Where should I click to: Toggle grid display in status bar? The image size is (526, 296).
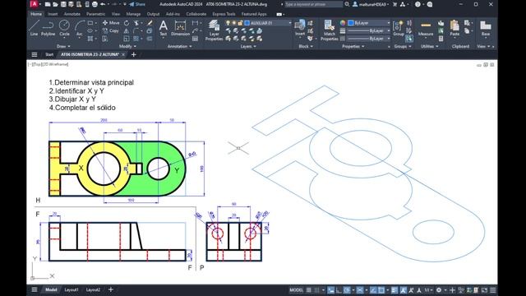[309, 290]
